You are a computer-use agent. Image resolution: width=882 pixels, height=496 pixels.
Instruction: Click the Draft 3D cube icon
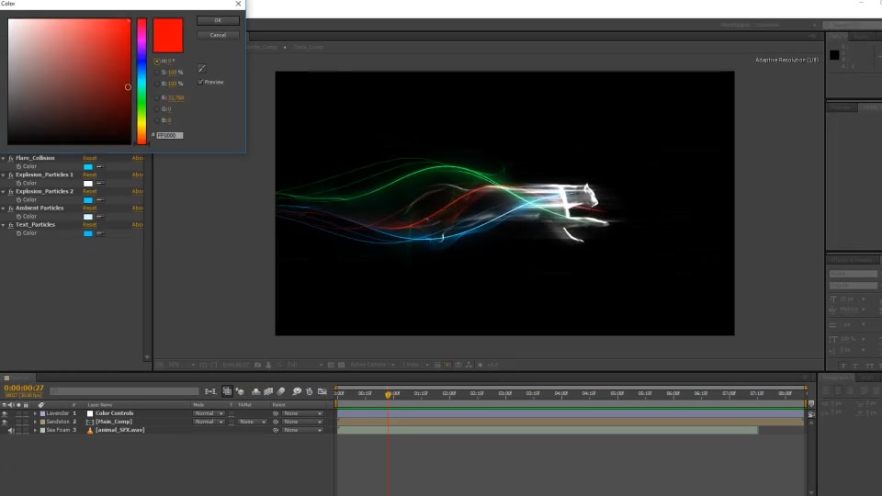pyautogui.click(x=240, y=391)
